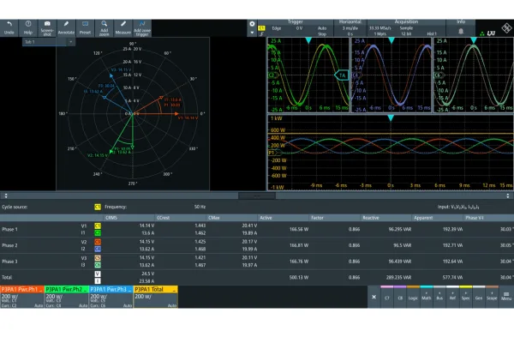Click the Total row V badge
The width and height of the screenshot is (514, 343).
[98, 274]
